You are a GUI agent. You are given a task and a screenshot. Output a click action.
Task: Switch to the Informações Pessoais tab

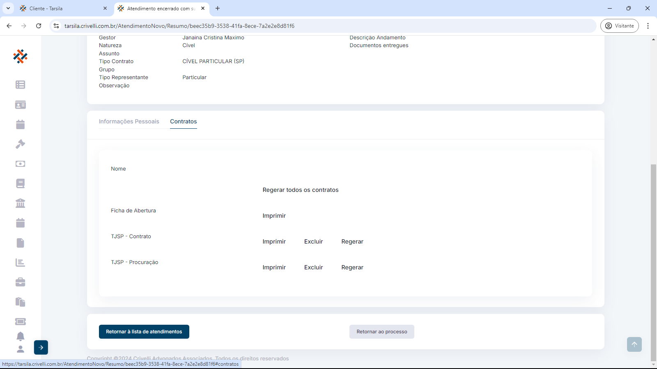pos(129,121)
